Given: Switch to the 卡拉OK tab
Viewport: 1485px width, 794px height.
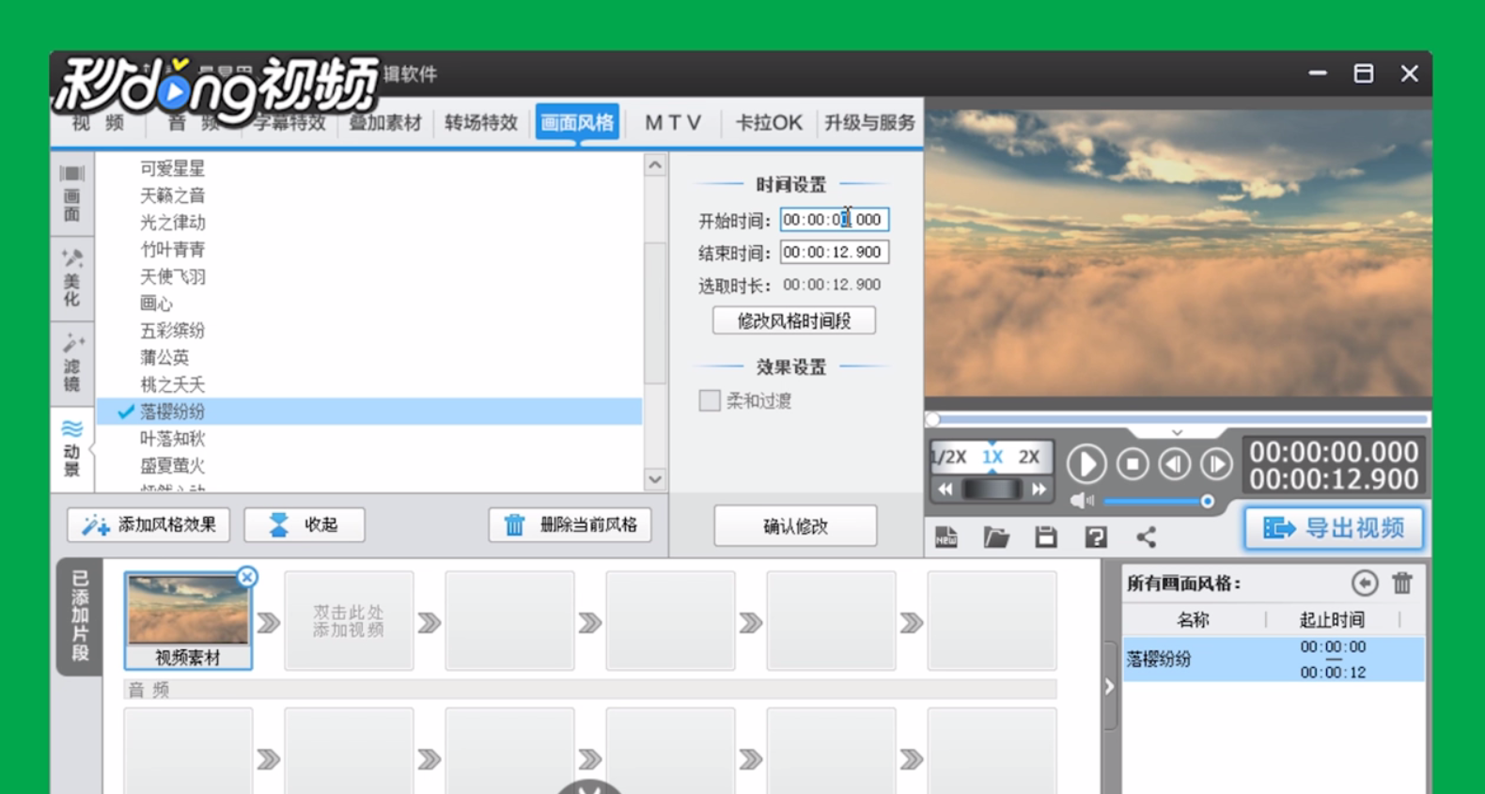Looking at the screenshot, I should click(x=769, y=123).
